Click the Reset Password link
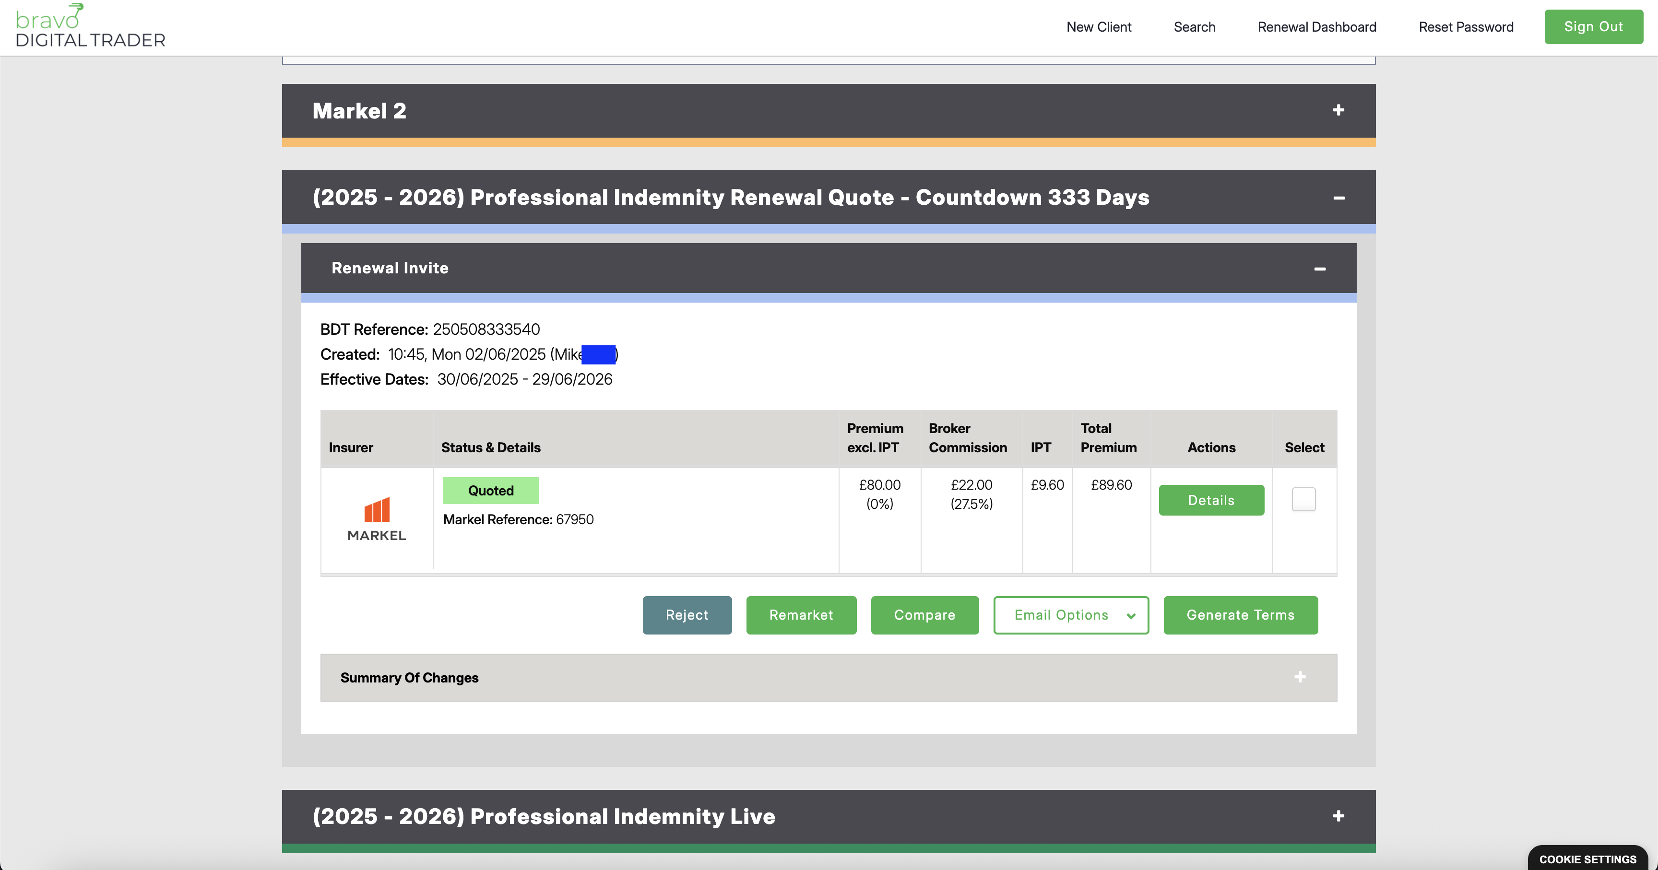The width and height of the screenshot is (1658, 870). click(x=1466, y=27)
